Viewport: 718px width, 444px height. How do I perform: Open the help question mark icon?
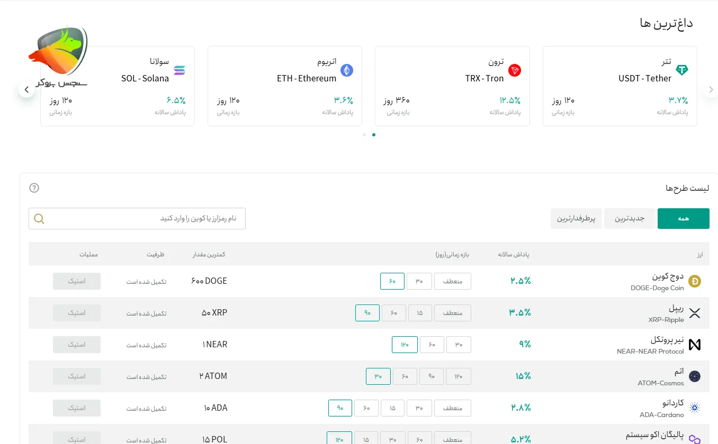34,188
